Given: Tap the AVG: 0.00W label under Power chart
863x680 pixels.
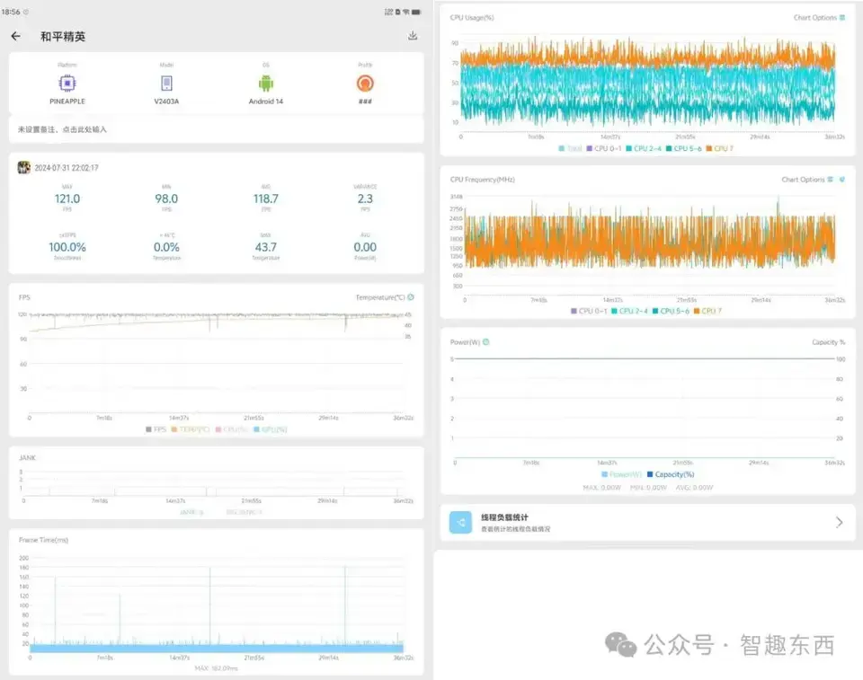Looking at the screenshot, I should point(695,488).
